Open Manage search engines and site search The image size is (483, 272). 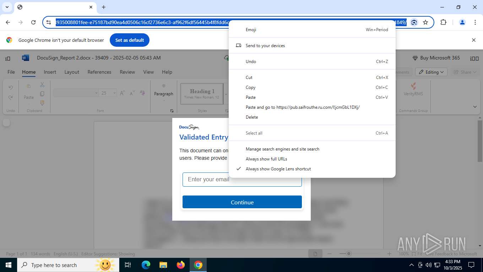click(312, 149)
